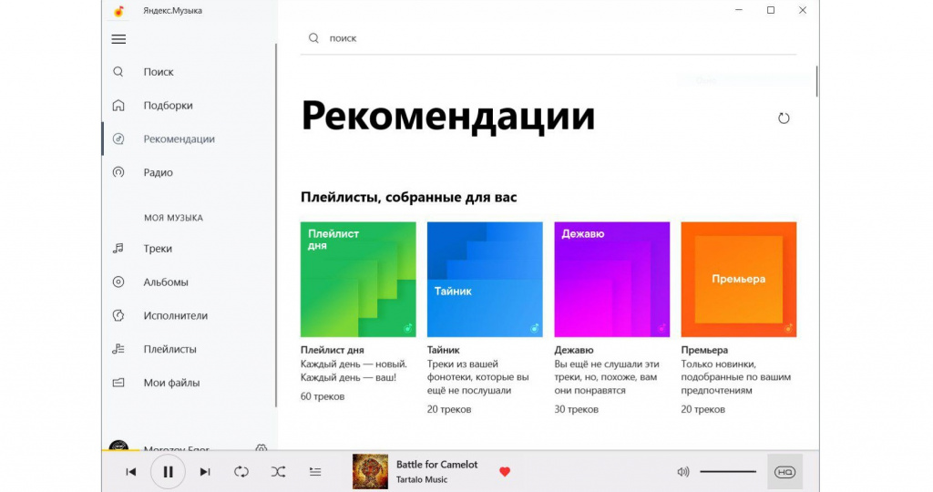Open Радио in the sidebar
This screenshot has width=933, height=492.
158,172
